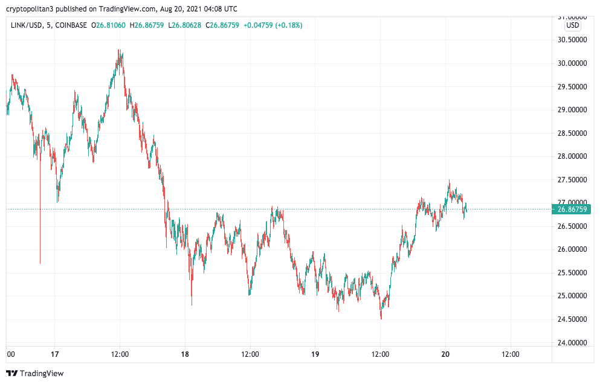
Task: Click the 25.00000 price axis label
Action: tap(572, 296)
